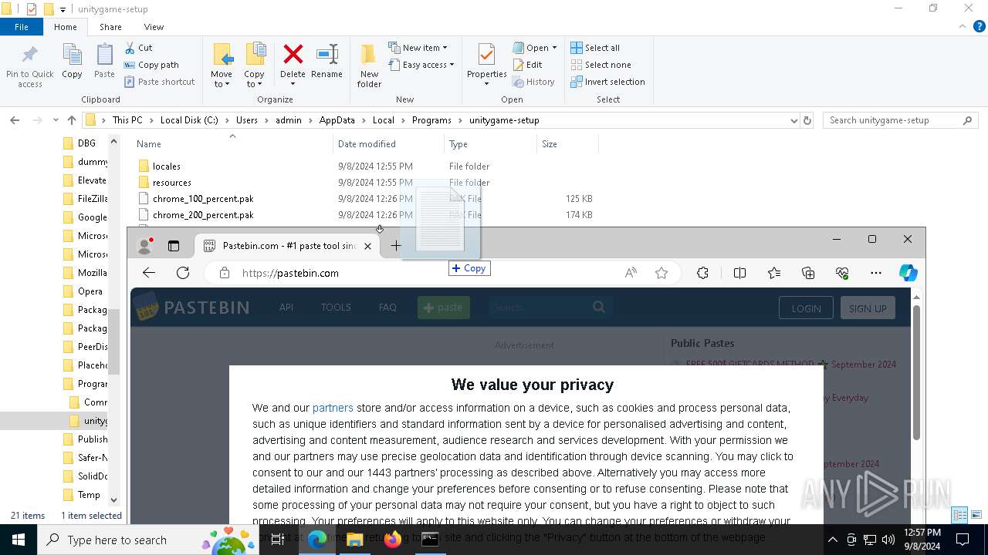Switch to the Share ribbon tab

(110, 27)
